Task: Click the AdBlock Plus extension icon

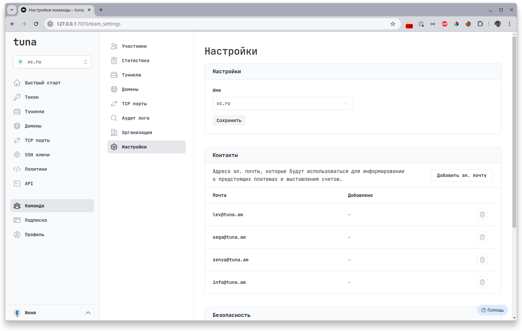Action: pyautogui.click(x=444, y=24)
